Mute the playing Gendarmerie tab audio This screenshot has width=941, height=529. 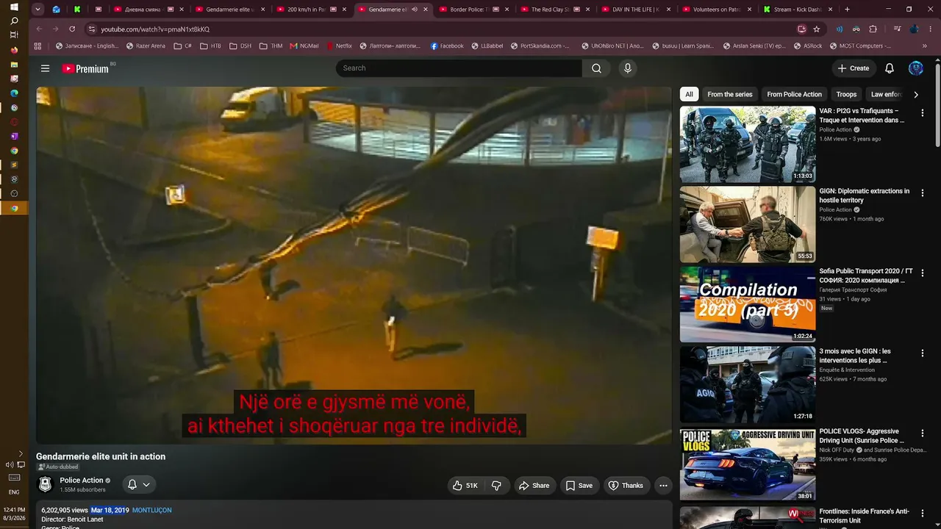point(415,10)
